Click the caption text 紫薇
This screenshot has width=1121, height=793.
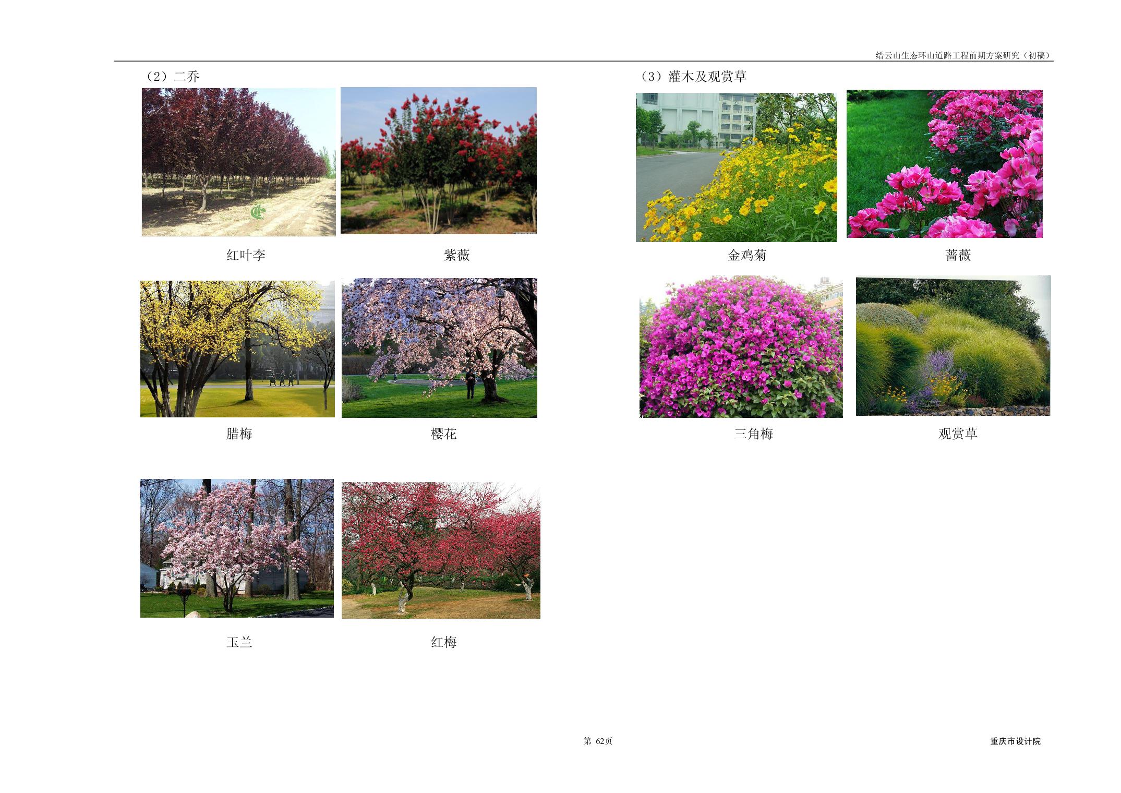click(457, 255)
